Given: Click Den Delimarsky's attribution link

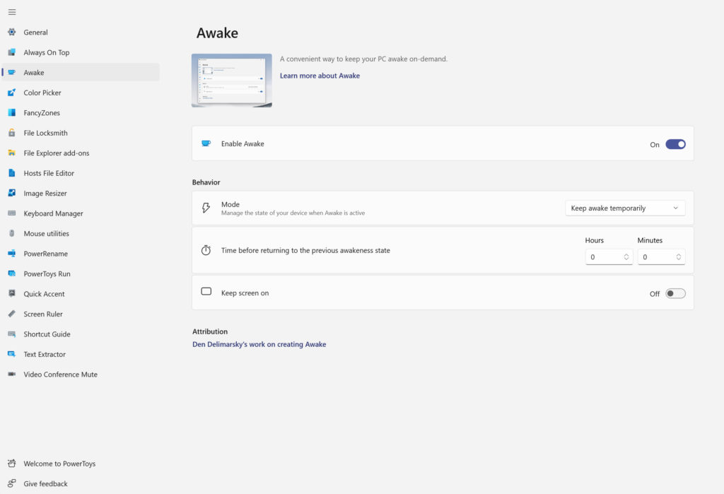Looking at the screenshot, I should pos(259,345).
